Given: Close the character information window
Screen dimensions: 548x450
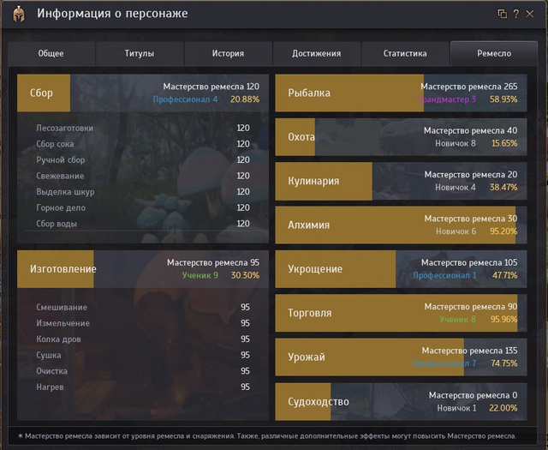Looking at the screenshot, I should 530,14.
